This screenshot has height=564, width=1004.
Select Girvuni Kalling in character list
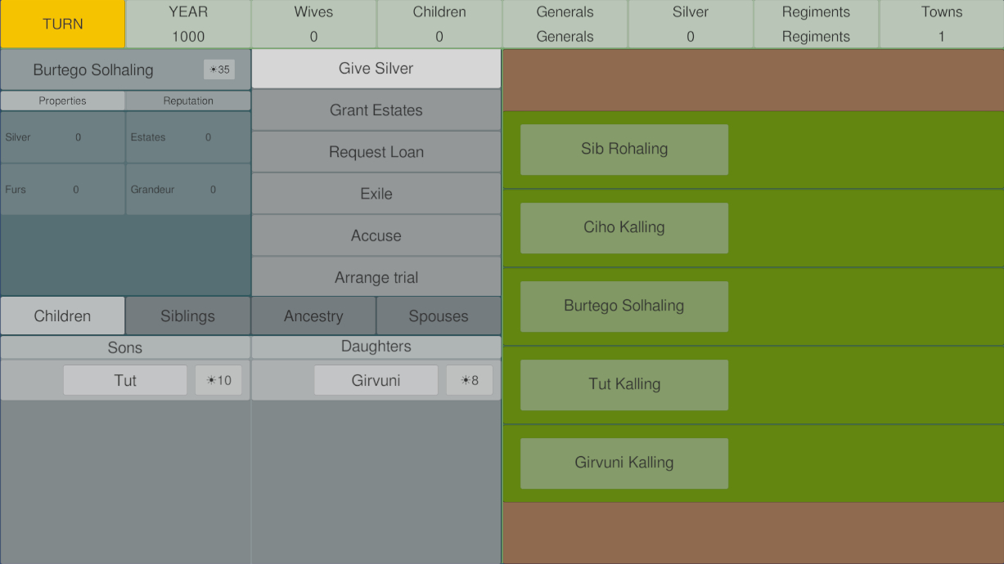pos(624,463)
